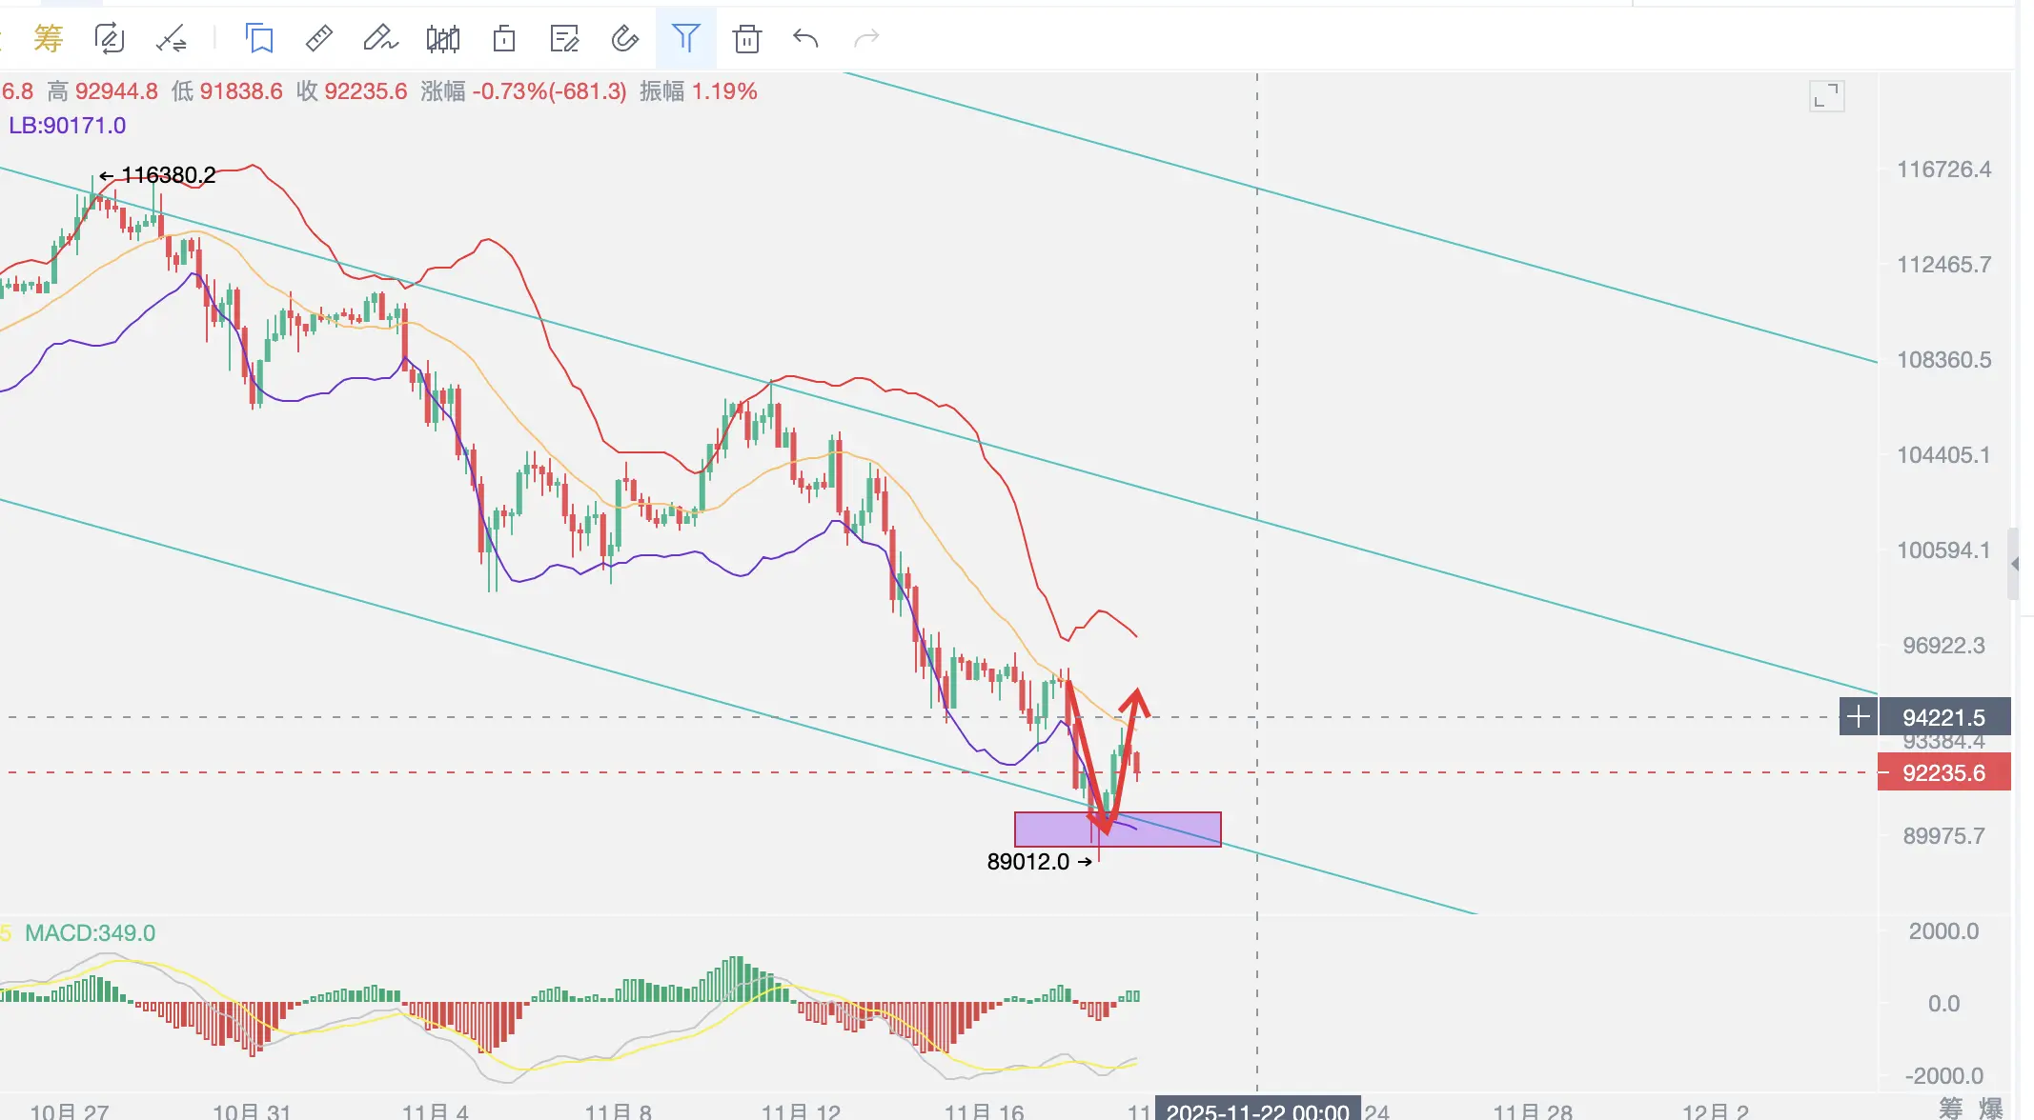Select the trend line drawing tool
Image resolution: width=2034 pixels, height=1120 pixels.
[x=172, y=39]
